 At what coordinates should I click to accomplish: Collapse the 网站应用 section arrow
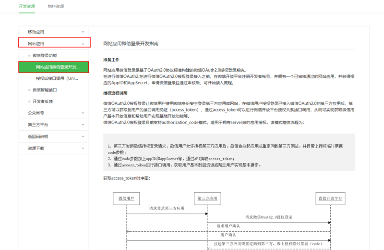[83, 44]
